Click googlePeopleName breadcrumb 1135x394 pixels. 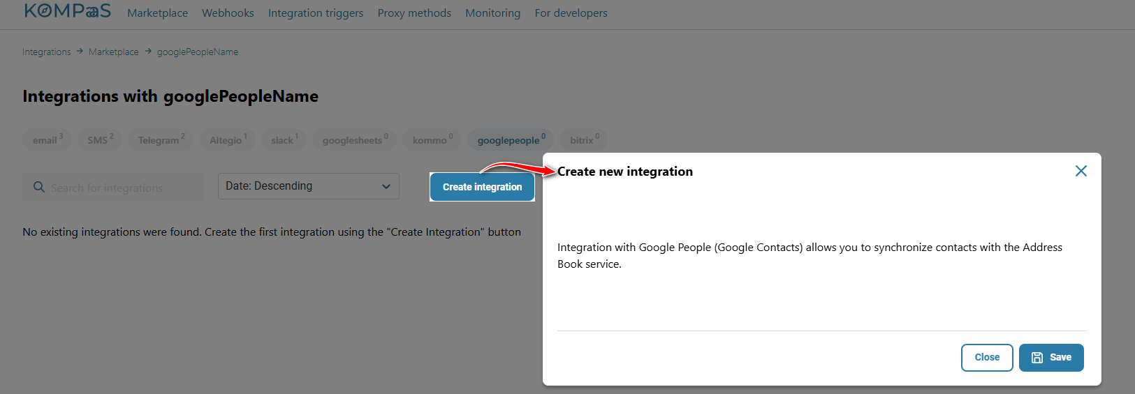tap(197, 52)
